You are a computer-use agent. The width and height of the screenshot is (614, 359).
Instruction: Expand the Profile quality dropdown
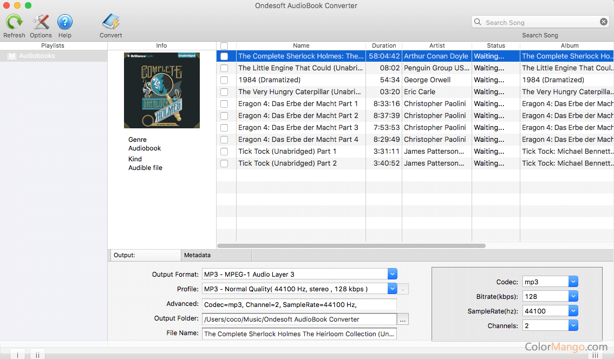pyautogui.click(x=393, y=289)
